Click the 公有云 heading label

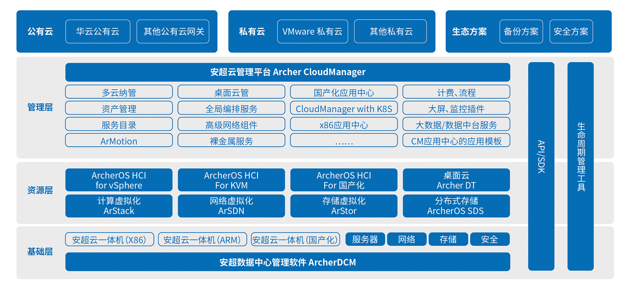(40, 31)
